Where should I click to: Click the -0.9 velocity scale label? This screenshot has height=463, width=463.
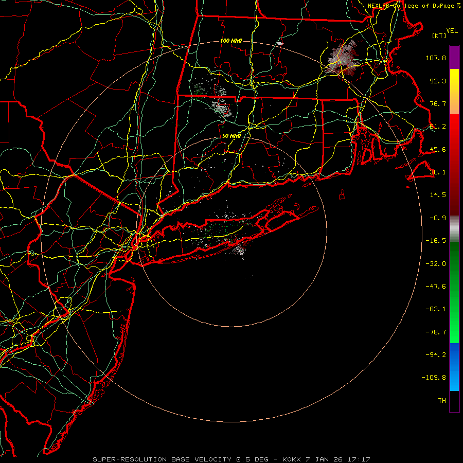438,218
